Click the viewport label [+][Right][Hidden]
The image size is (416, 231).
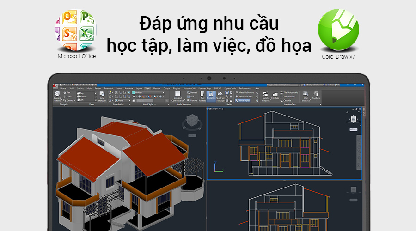click(x=215, y=109)
